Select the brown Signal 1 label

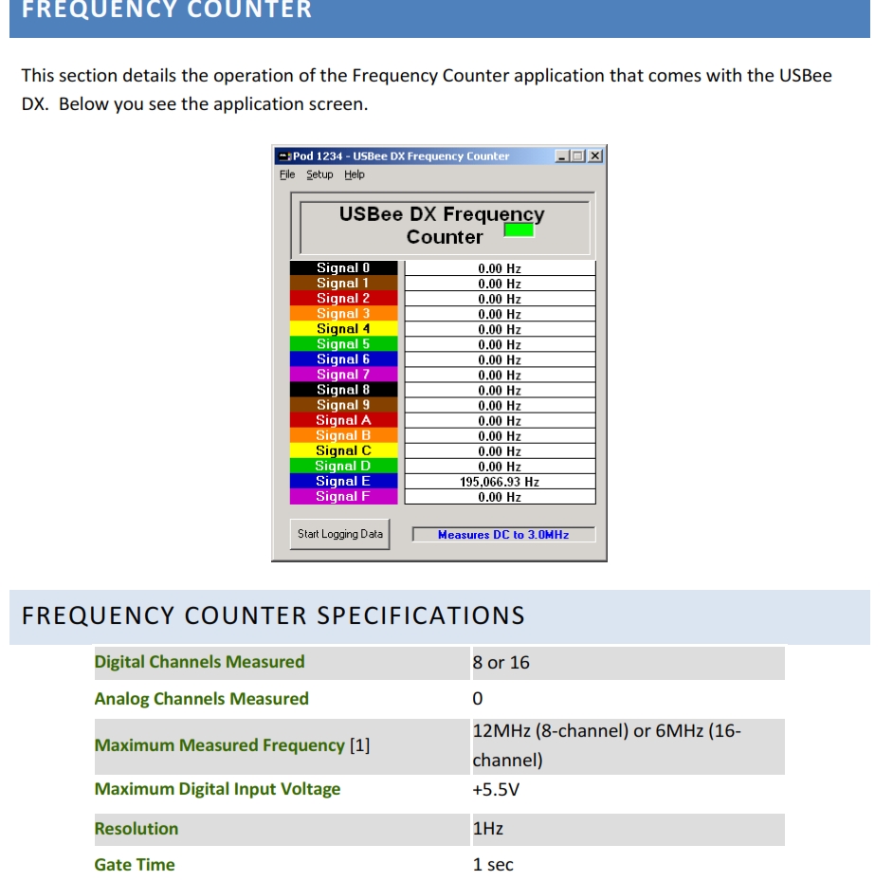point(343,284)
